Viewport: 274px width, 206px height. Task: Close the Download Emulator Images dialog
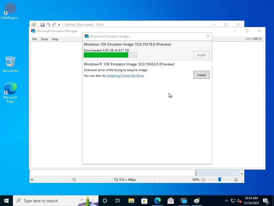(x=208, y=36)
